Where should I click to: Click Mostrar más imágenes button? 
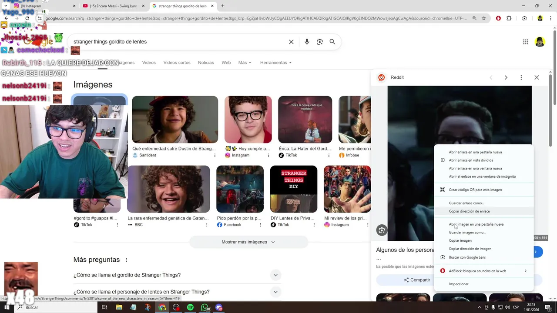point(248,242)
